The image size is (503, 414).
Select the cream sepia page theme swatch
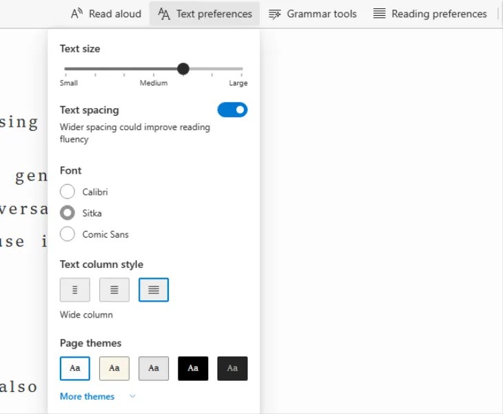pos(114,369)
